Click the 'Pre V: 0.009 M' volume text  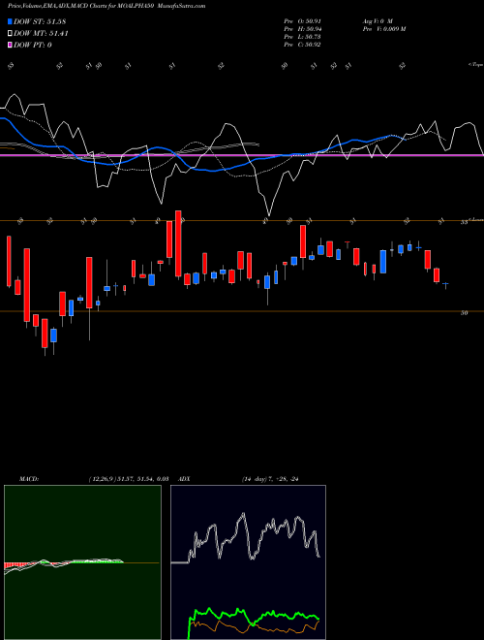(383, 29)
